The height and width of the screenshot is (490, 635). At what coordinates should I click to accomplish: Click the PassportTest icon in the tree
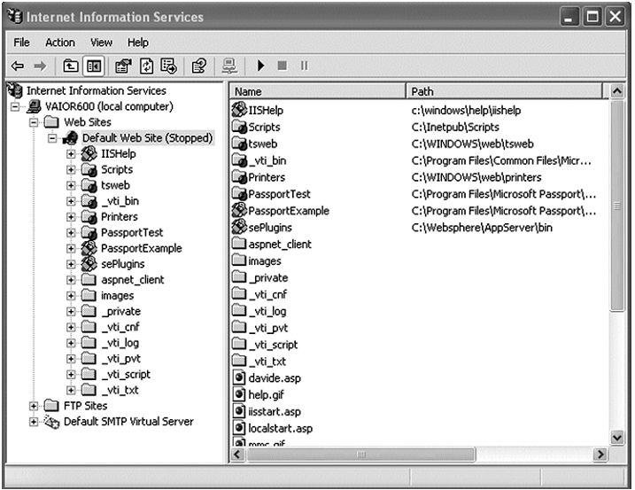click(x=89, y=233)
